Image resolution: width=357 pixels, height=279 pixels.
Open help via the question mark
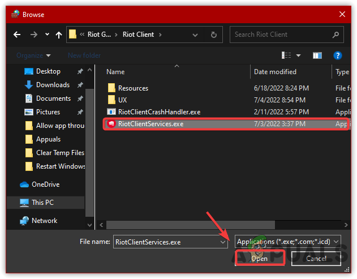coord(338,55)
